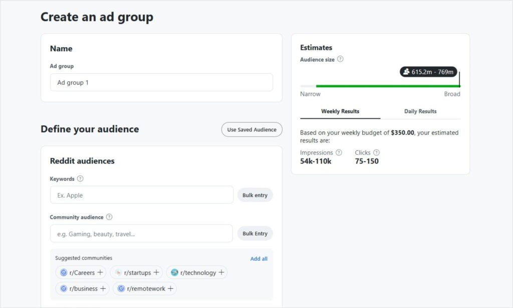Viewport: 513px width, 308px height.
Task: Click the Add all suggested communities link
Action: 259,259
